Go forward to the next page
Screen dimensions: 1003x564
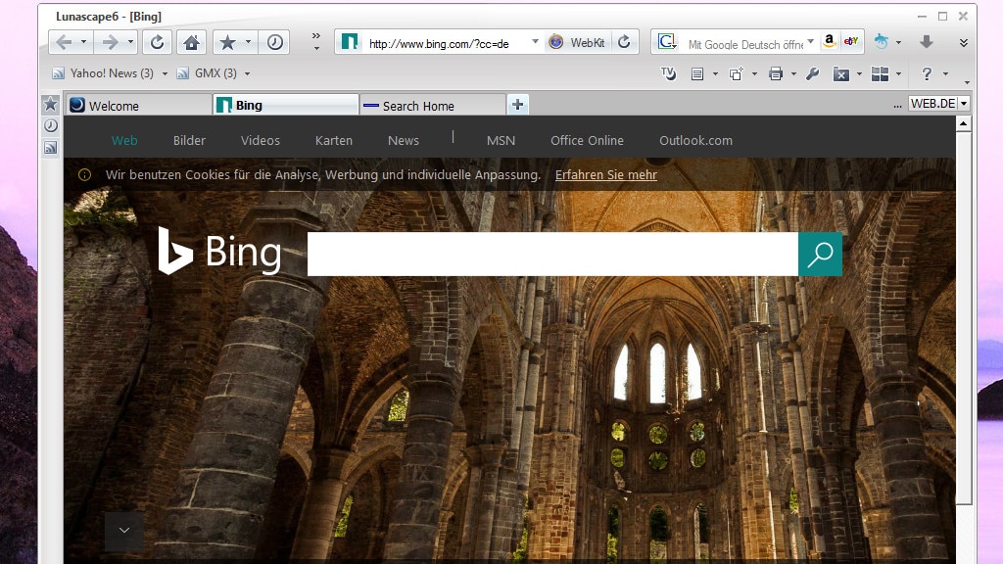click(x=110, y=43)
